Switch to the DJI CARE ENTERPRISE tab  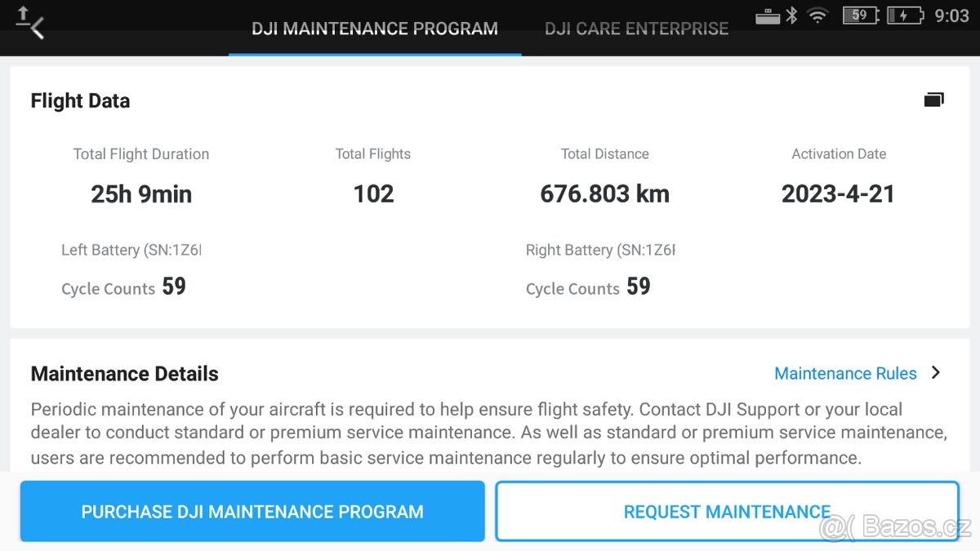coord(636,28)
